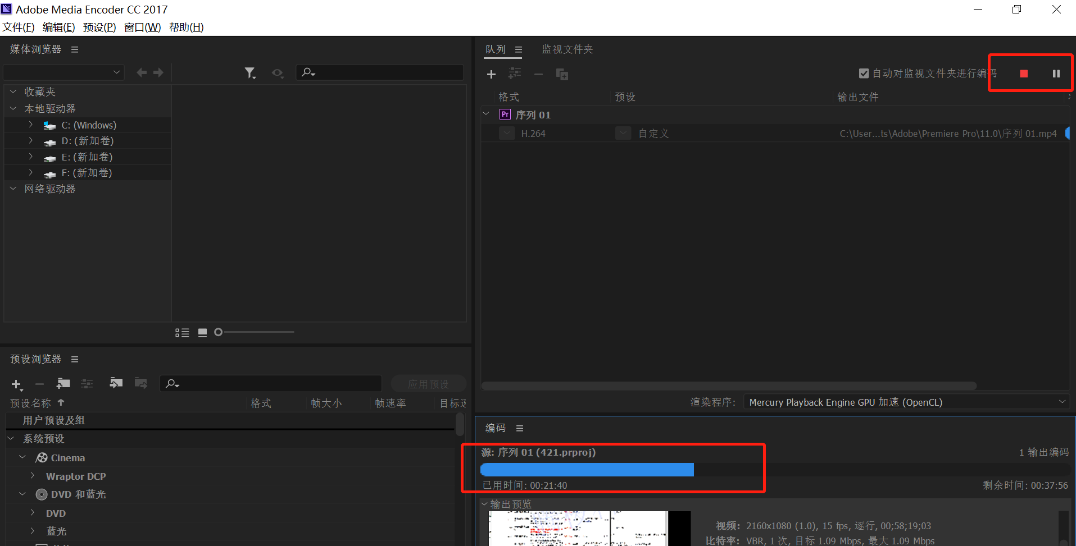Pause encoding using the pause icon
Image resolution: width=1076 pixels, height=546 pixels.
pyautogui.click(x=1056, y=73)
